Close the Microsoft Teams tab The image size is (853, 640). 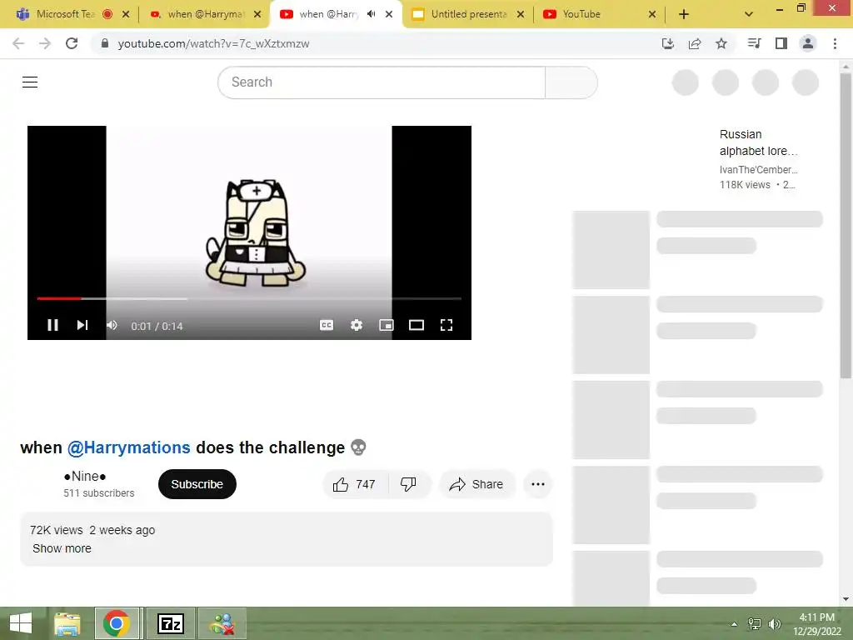coord(126,14)
